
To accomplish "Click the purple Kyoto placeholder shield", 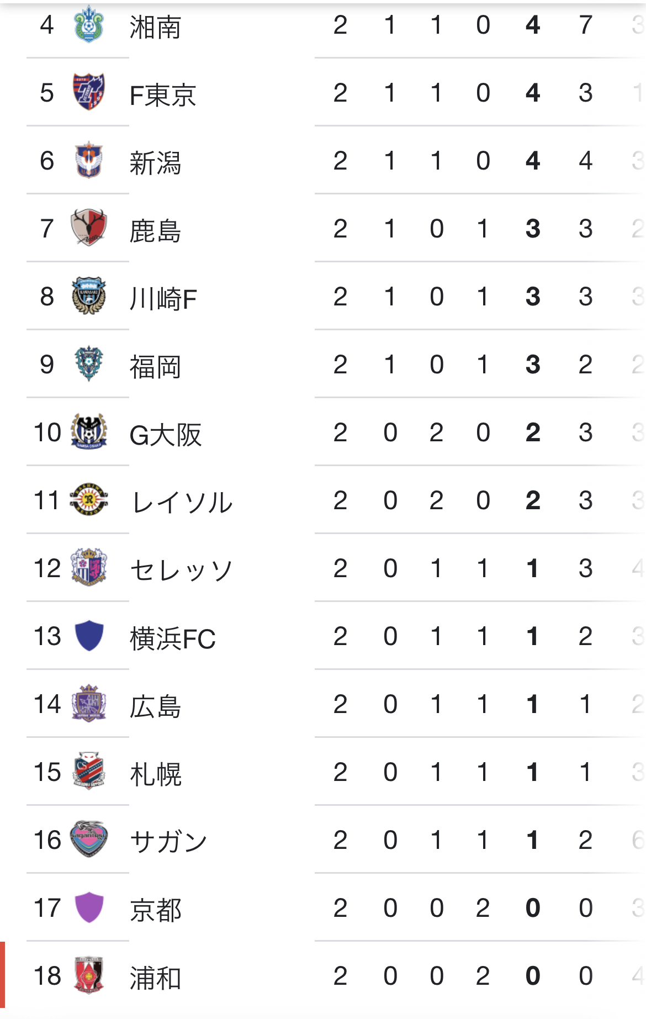I will click(x=88, y=907).
